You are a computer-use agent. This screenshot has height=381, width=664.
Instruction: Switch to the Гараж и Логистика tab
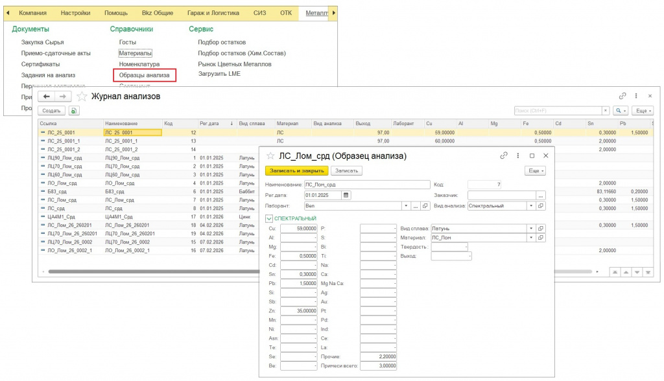click(215, 12)
